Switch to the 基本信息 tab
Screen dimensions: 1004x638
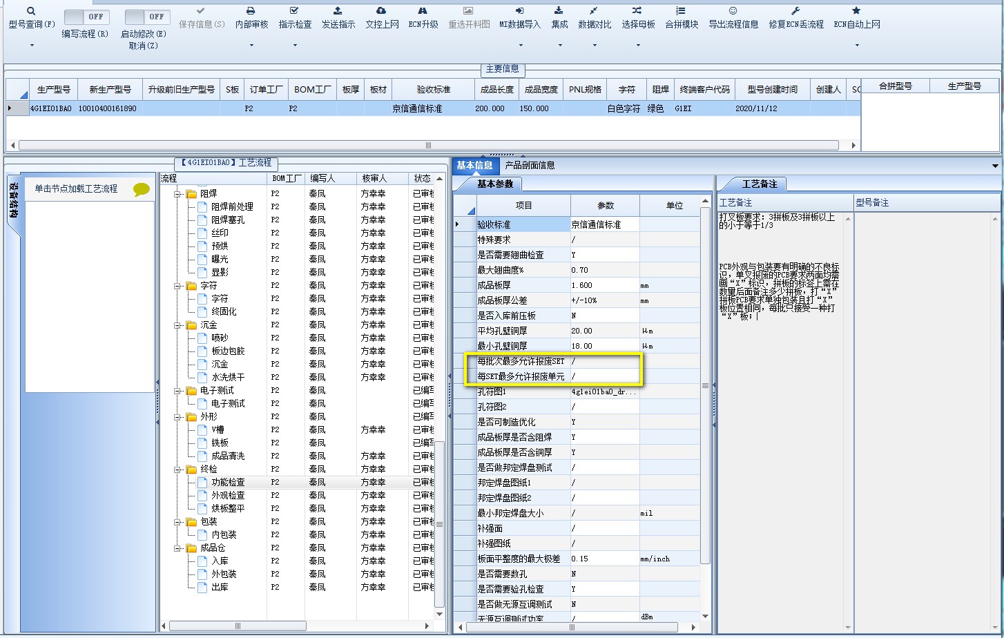(x=475, y=166)
